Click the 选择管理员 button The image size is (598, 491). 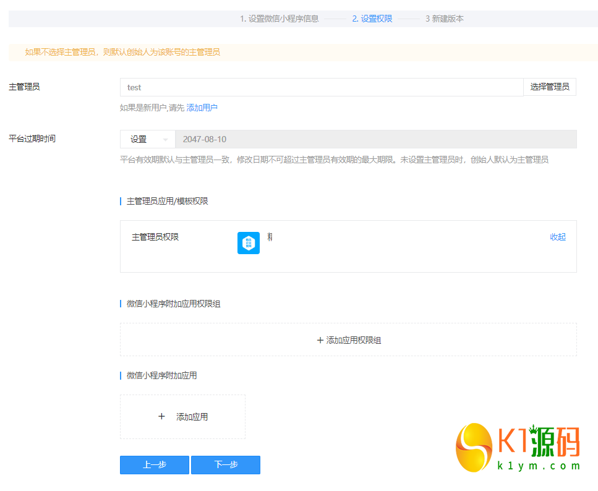(550, 87)
